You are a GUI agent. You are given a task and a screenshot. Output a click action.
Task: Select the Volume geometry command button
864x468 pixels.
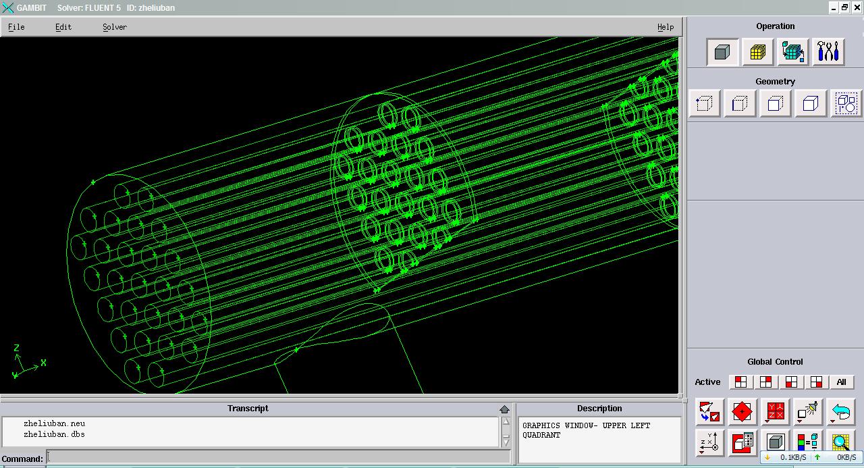[811, 104]
